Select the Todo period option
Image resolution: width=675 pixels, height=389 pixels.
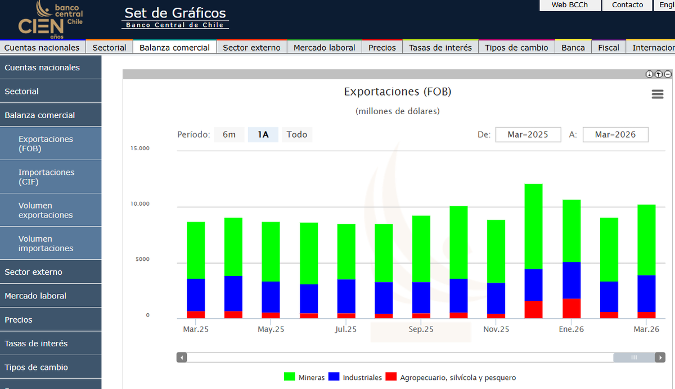[296, 134]
